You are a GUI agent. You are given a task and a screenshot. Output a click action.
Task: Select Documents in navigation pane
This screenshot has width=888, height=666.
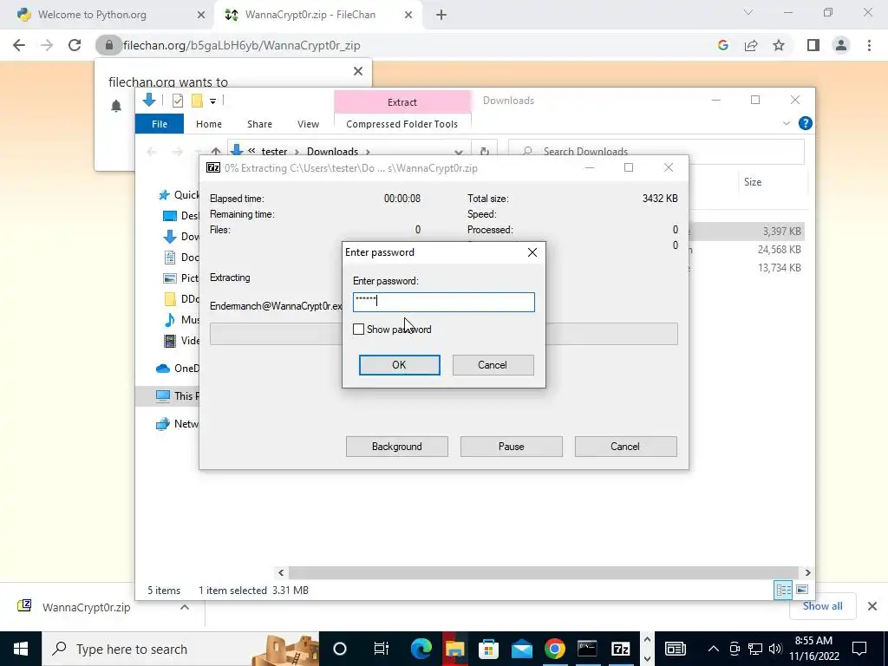click(181, 257)
